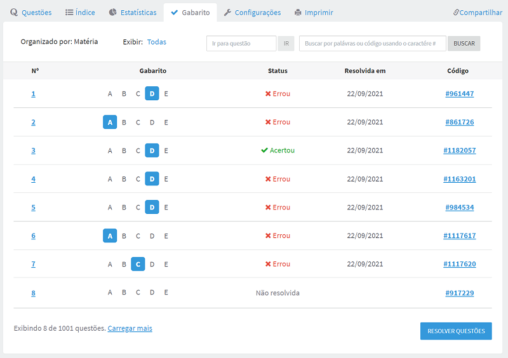Click option A in question 8 row

110,292
